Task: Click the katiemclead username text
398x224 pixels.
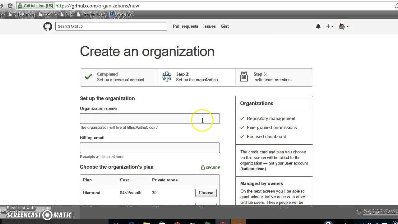Action: (253, 169)
